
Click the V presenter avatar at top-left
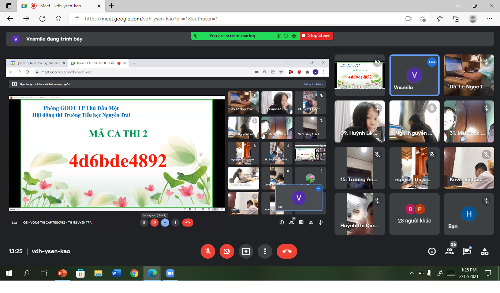[16, 39]
